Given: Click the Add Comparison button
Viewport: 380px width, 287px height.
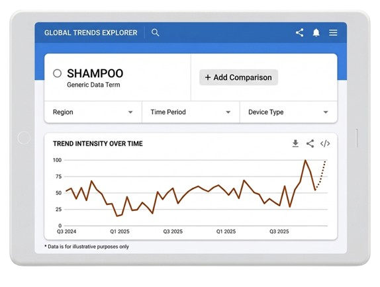Looking at the screenshot, I should click(238, 77).
